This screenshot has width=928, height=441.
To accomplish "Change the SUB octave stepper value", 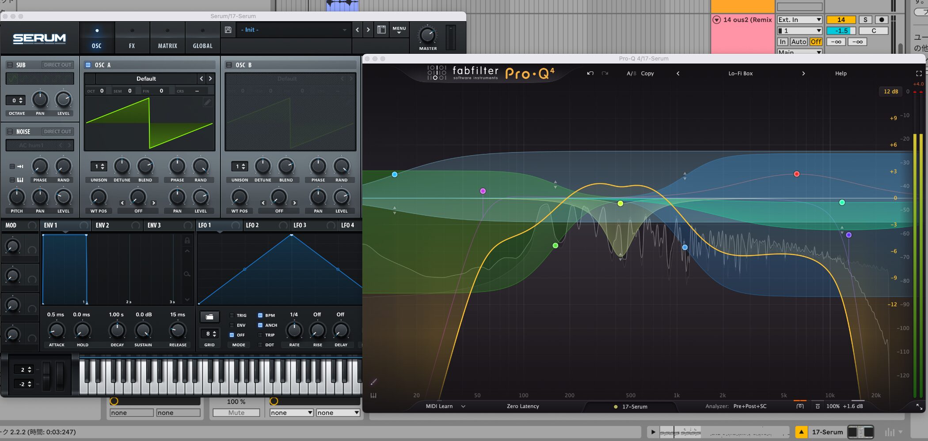I will [15, 100].
